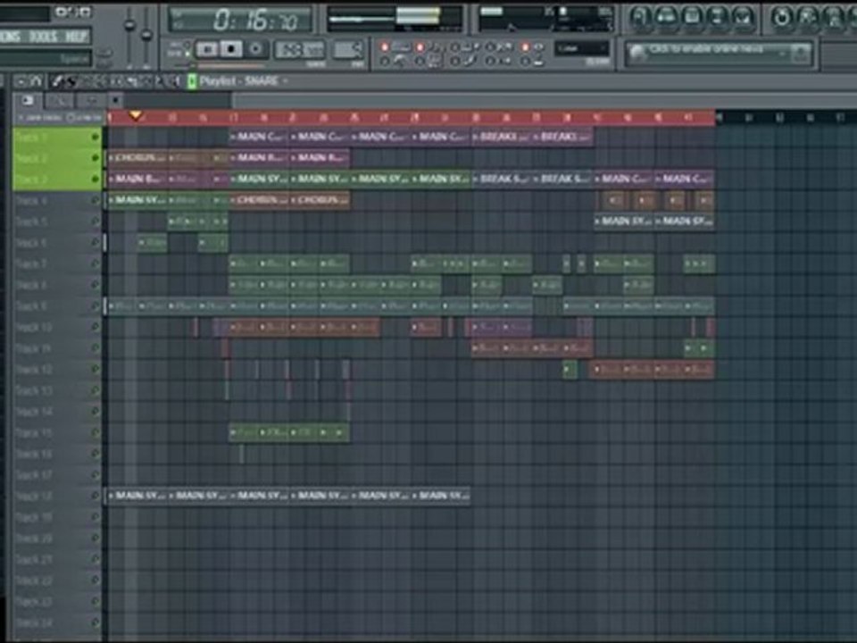Click the green clip source selector icon
The height and width of the screenshot is (643, 857).
point(192,81)
